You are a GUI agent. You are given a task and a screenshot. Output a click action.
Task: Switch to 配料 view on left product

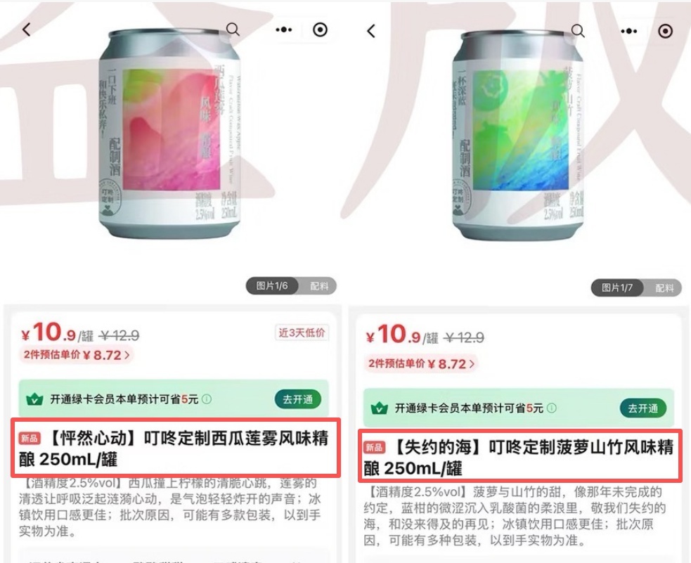coord(318,286)
